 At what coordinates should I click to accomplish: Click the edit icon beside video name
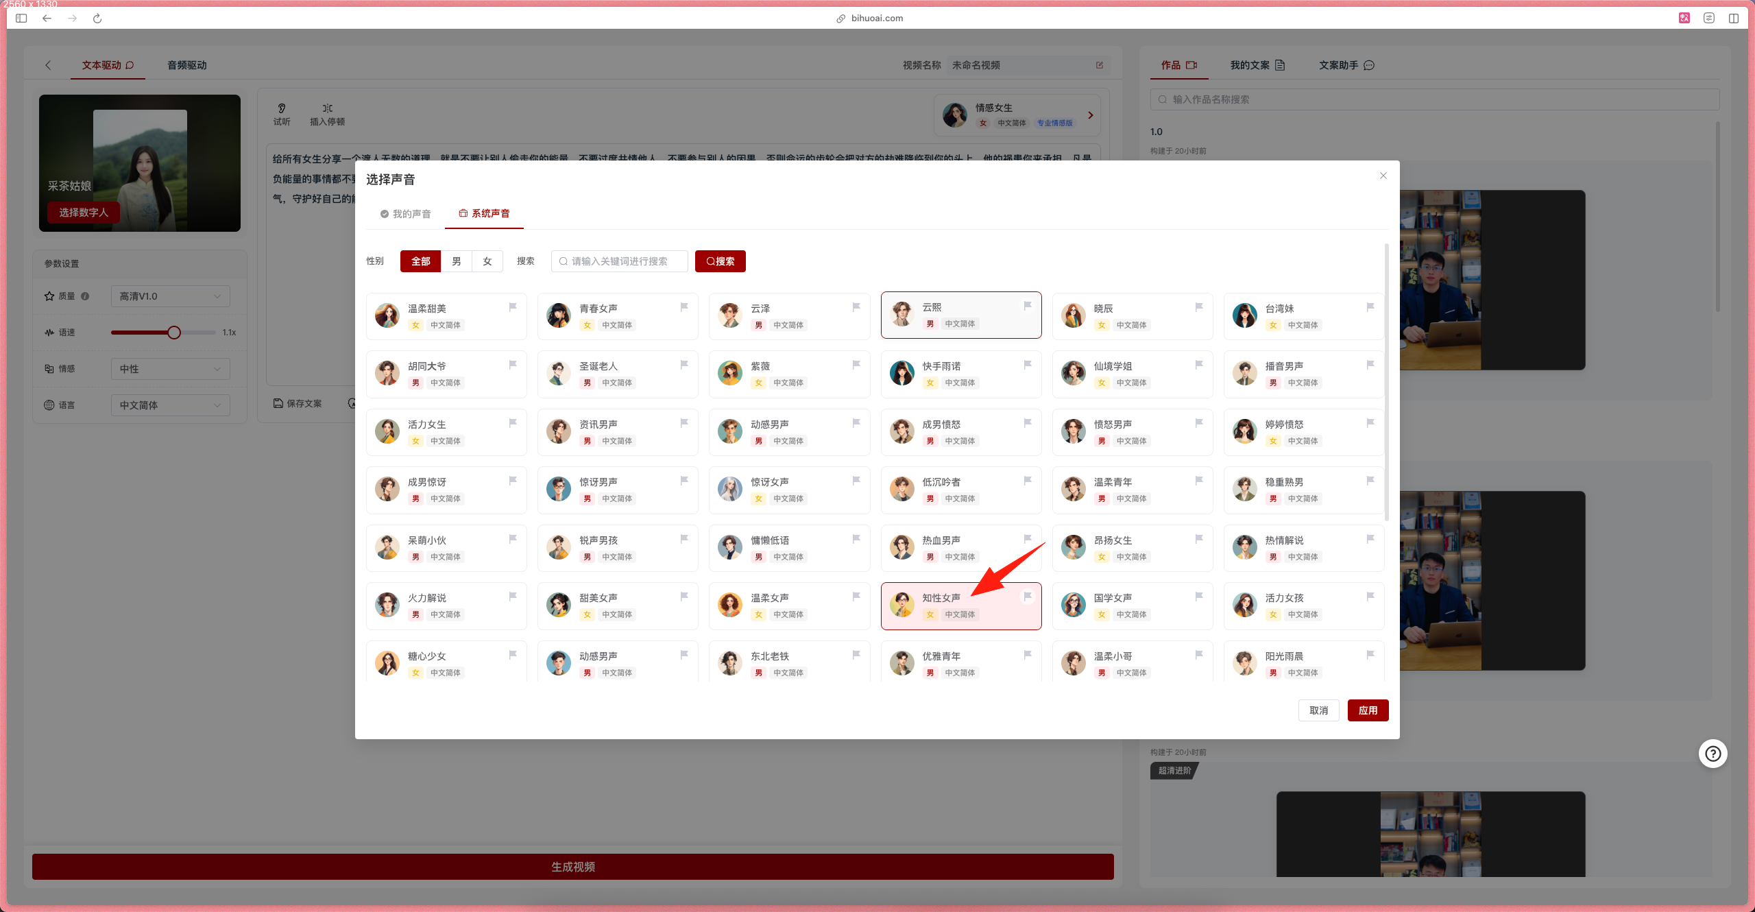tap(1100, 65)
